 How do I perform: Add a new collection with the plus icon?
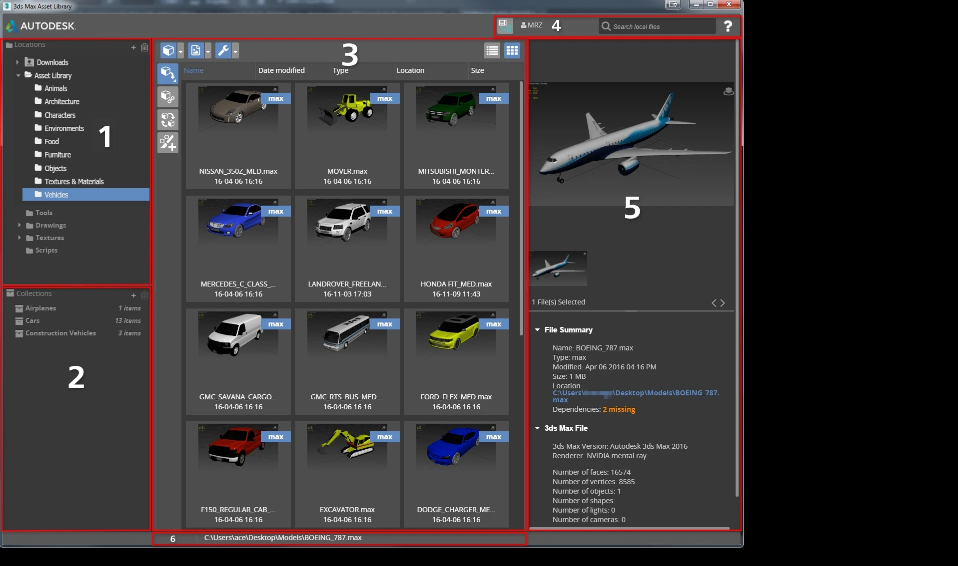133,295
